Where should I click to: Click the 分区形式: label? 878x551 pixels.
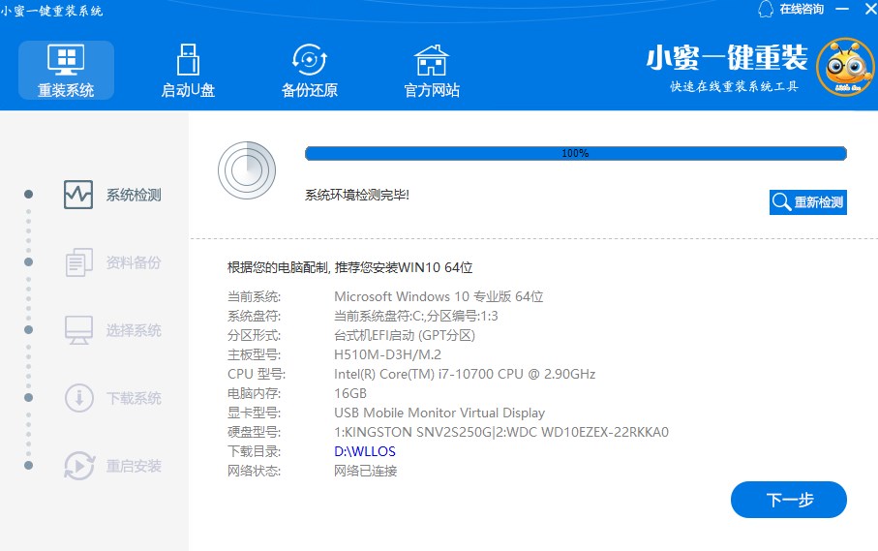(254, 335)
